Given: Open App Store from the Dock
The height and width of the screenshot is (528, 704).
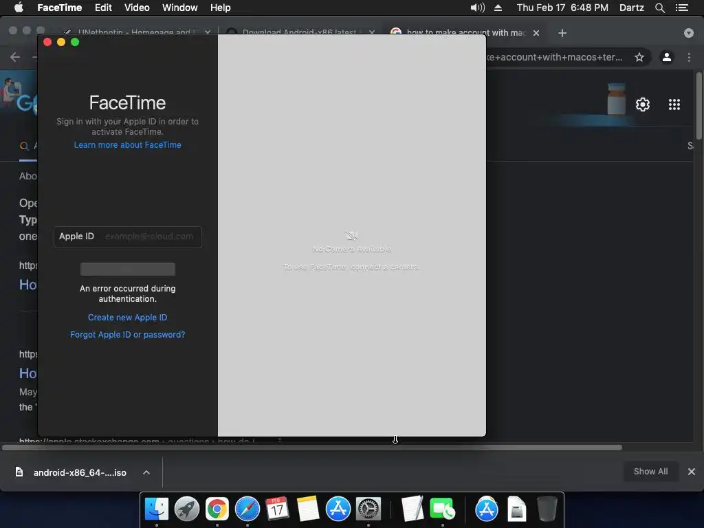Looking at the screenshot, I should 338,509.
